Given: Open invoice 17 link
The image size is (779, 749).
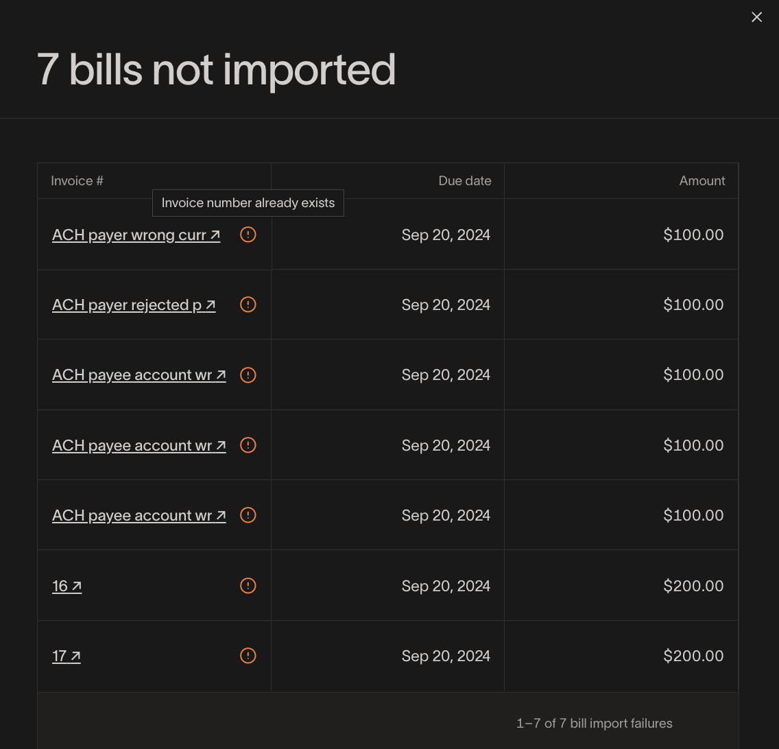Looking at the screenshot, I should (x=66, y=656).
